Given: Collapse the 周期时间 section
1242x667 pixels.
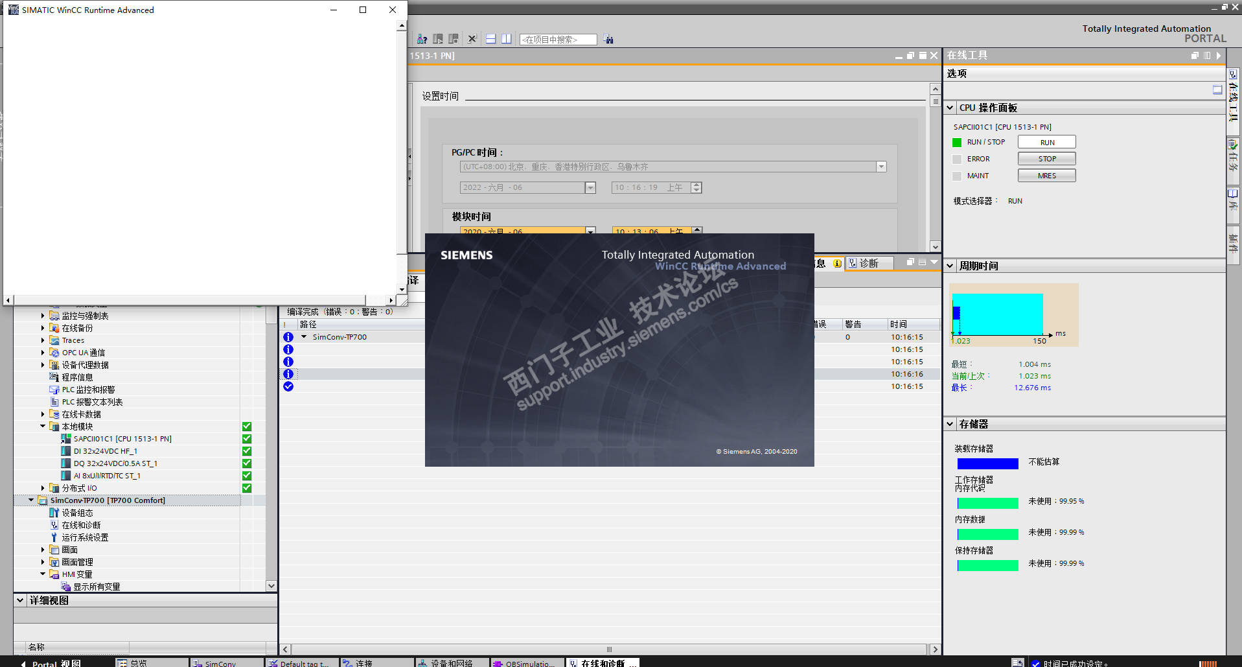Looking at the screenshot, I should pos(950,266).
